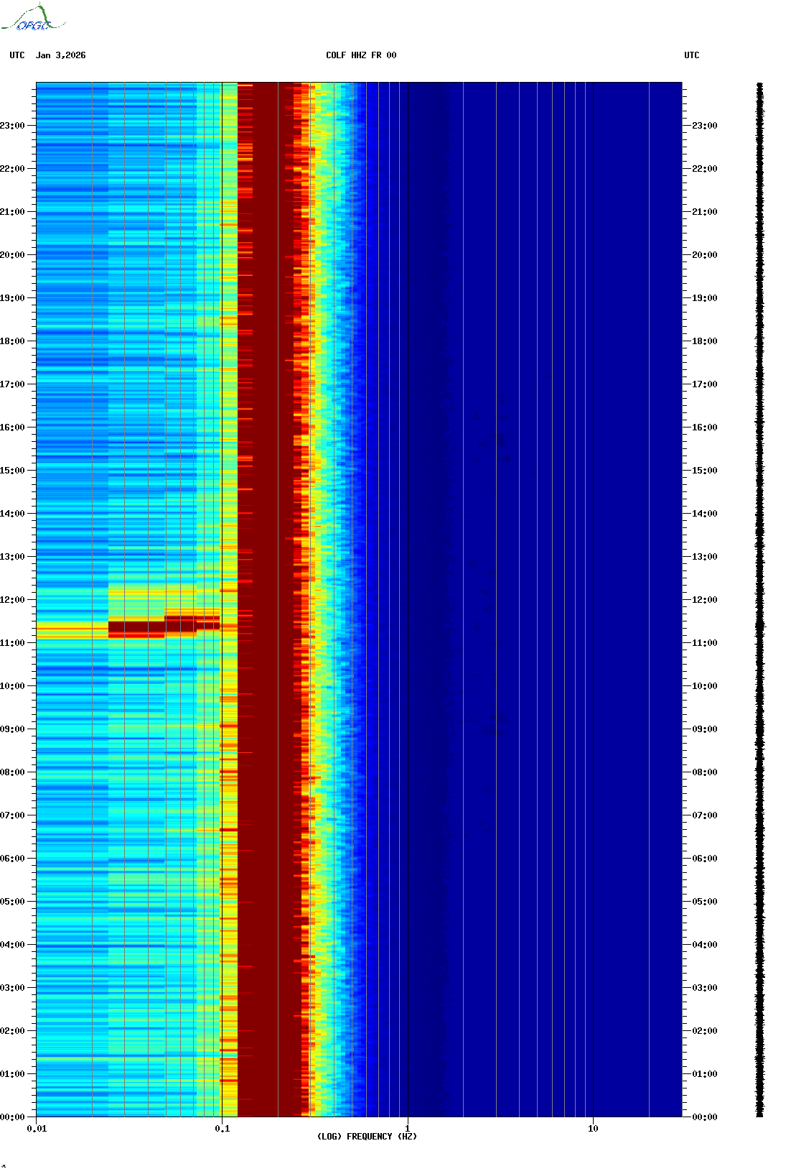Screen dimensions: 791x1174
Task: Click the right-side 08:00 time label
Action: [705, 772]
